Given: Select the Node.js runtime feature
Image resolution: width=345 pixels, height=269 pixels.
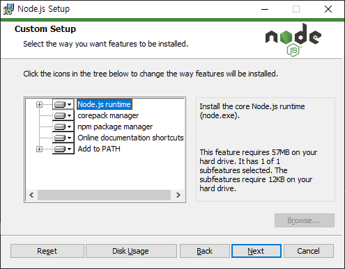Looking at the screenshot, I should pyautogui.click(x=105, y=104).
